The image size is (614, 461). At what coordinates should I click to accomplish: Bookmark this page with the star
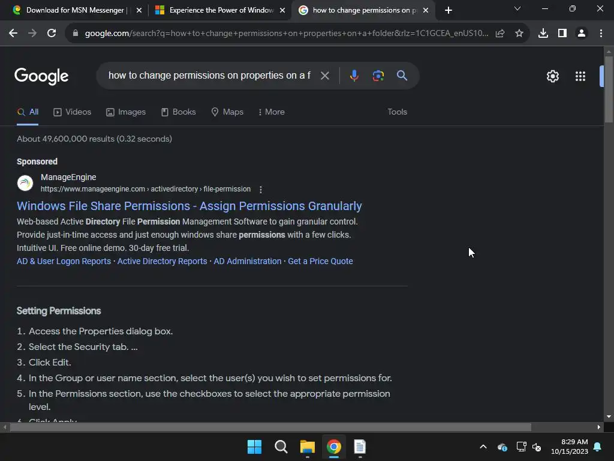coord(519,34)
